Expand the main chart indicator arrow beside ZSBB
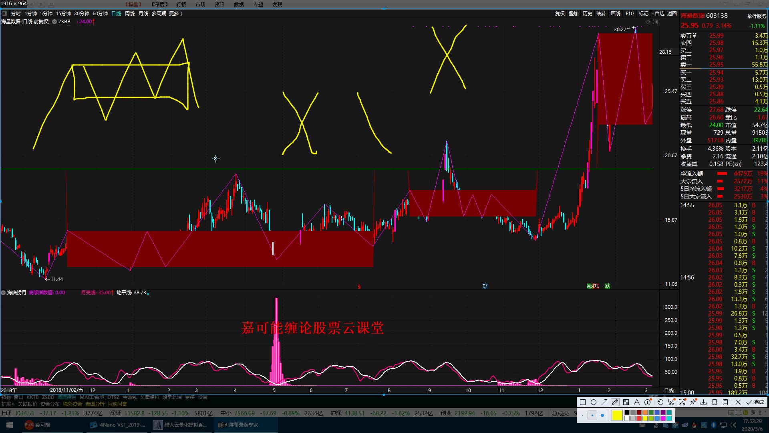769x433 pixels. [54, 22]
